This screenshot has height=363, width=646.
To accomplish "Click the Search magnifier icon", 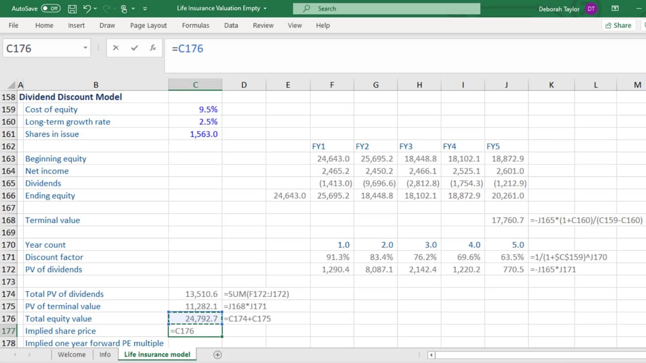I will (307, 9).
